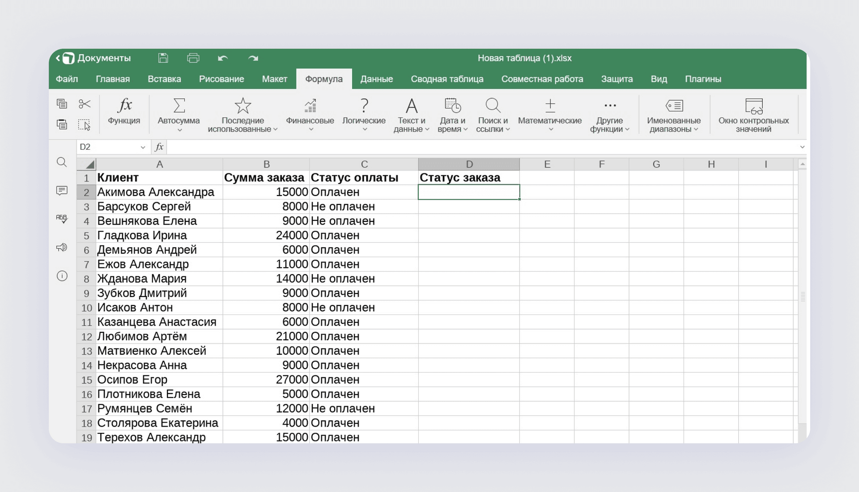Expand Финансовые dropdown arrow
The height and width of the screenshot is (492, 859).
pos(311,130)
